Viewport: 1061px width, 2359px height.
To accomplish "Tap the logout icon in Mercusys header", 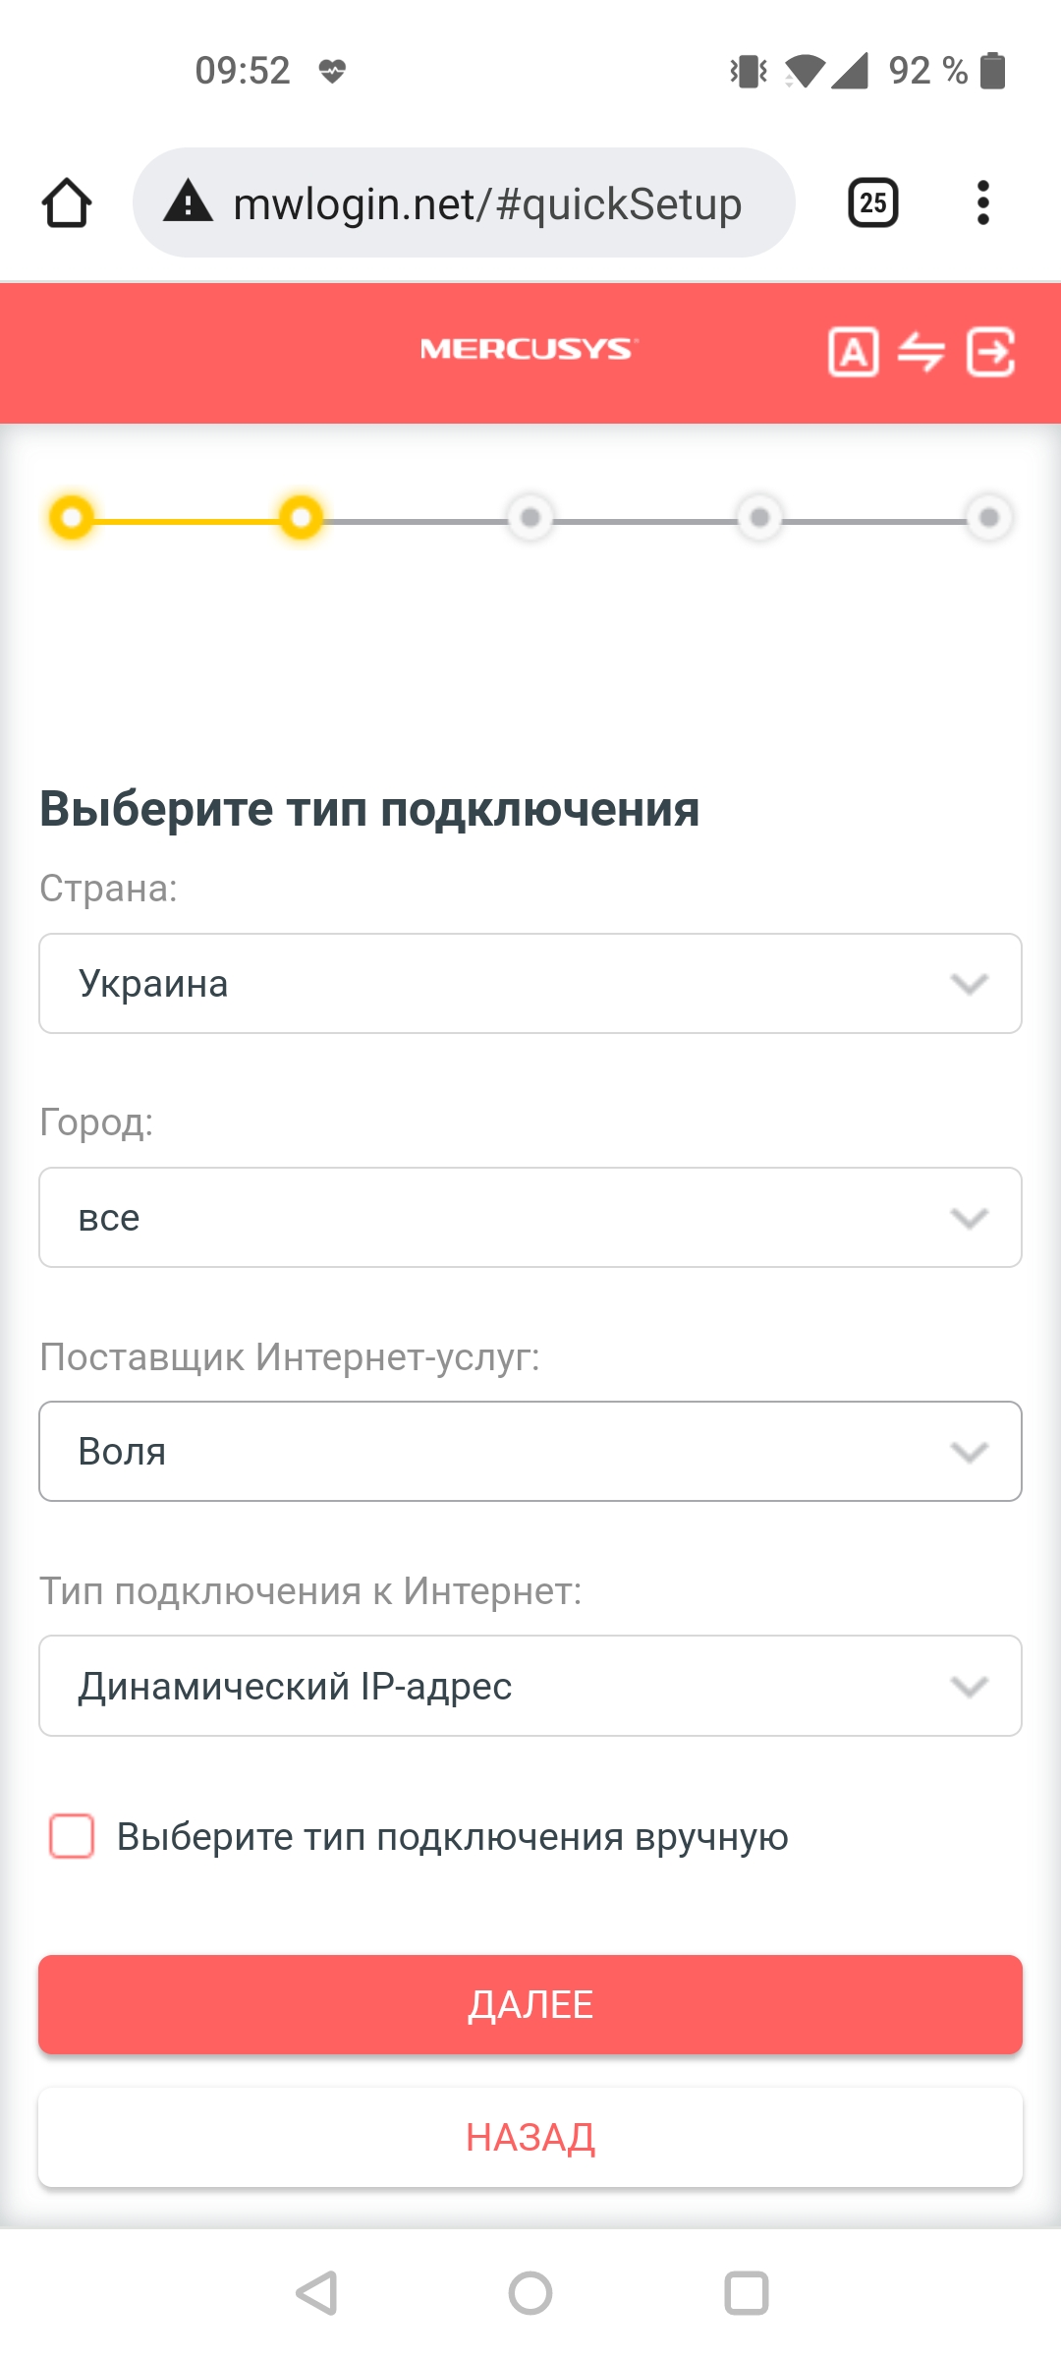I will coord(990,352).
